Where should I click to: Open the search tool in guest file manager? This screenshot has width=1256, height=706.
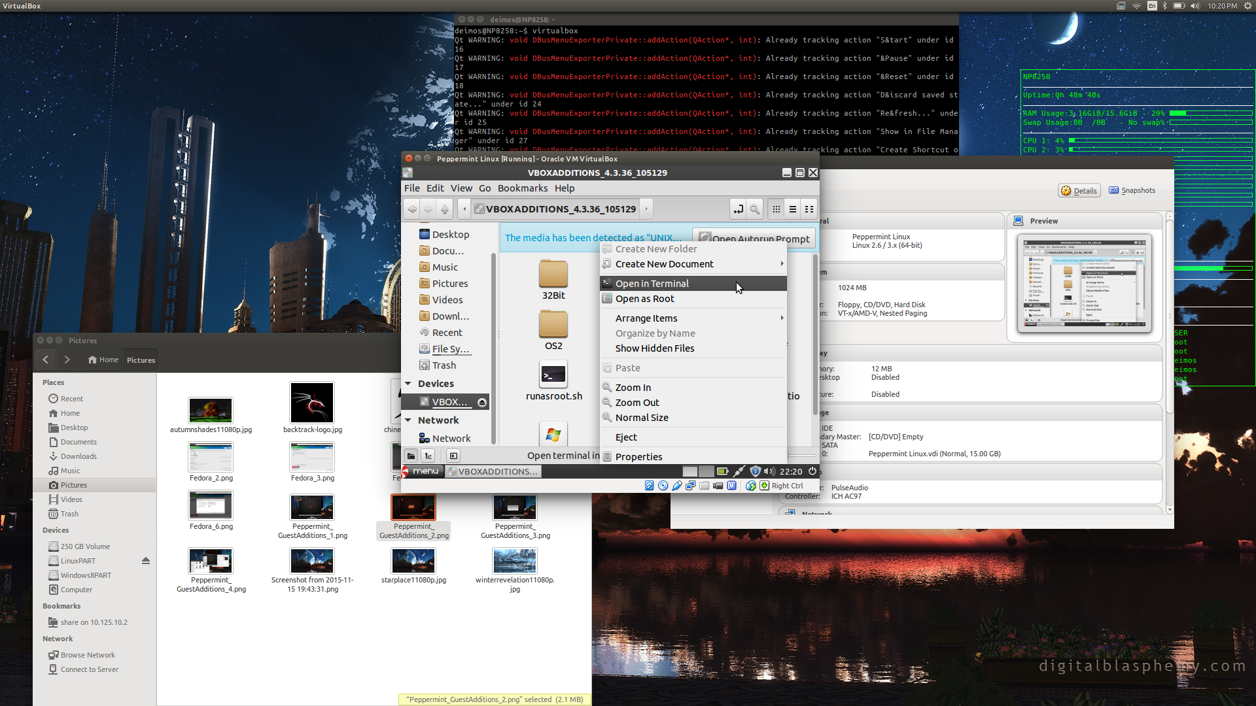[754, 209]
